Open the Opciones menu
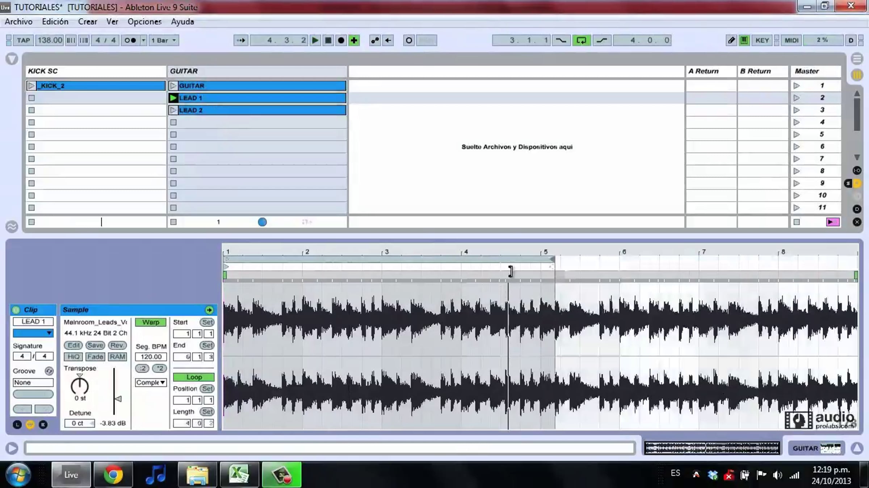The image size is (869, 488). tap(144, 22)
